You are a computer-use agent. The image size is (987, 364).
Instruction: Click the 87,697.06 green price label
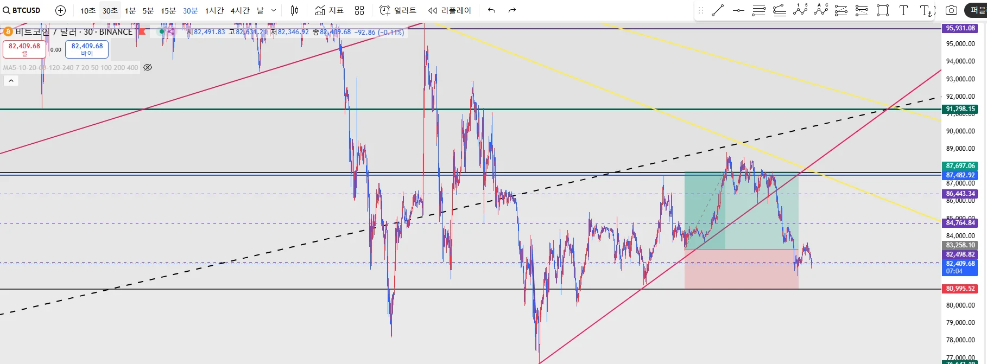(960, 166)
